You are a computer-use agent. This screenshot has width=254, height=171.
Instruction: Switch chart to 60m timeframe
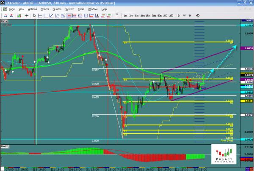(x=160, y=16)
